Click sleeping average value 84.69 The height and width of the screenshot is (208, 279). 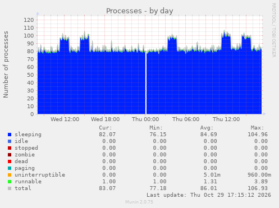tap(209, 135)
